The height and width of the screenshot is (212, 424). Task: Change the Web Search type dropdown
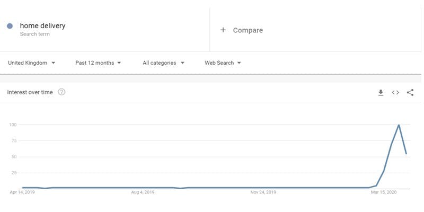[223, 63]
